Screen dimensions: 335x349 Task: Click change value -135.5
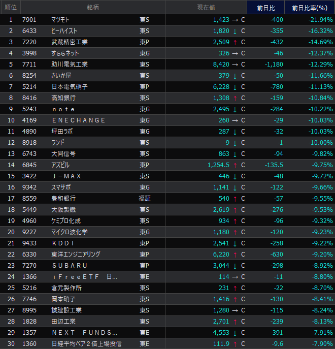point(274,165)
